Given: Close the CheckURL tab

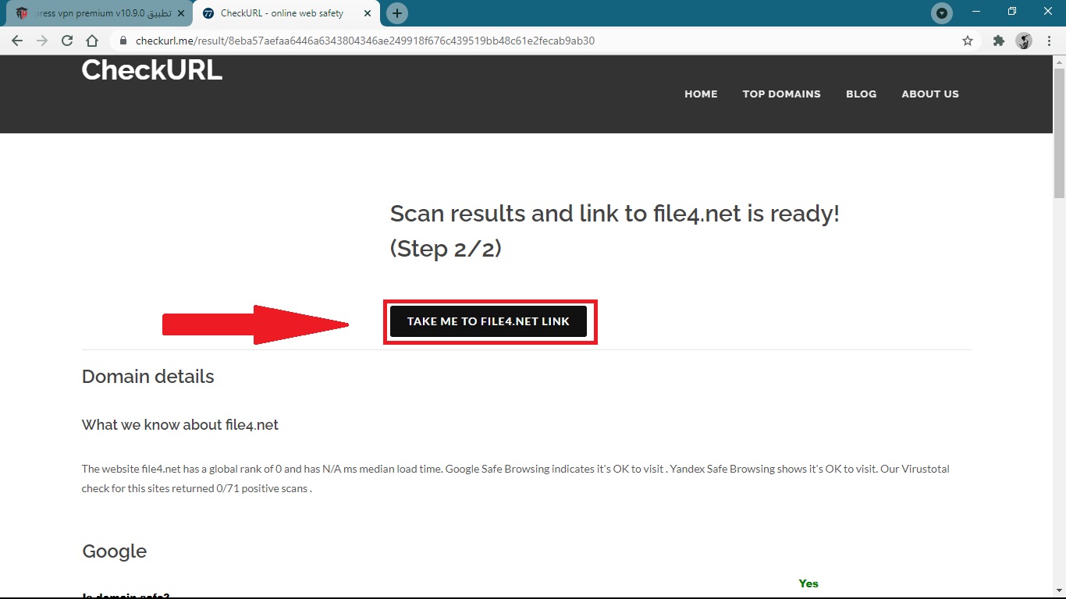Looking at the screenshot, I should 368,13.
